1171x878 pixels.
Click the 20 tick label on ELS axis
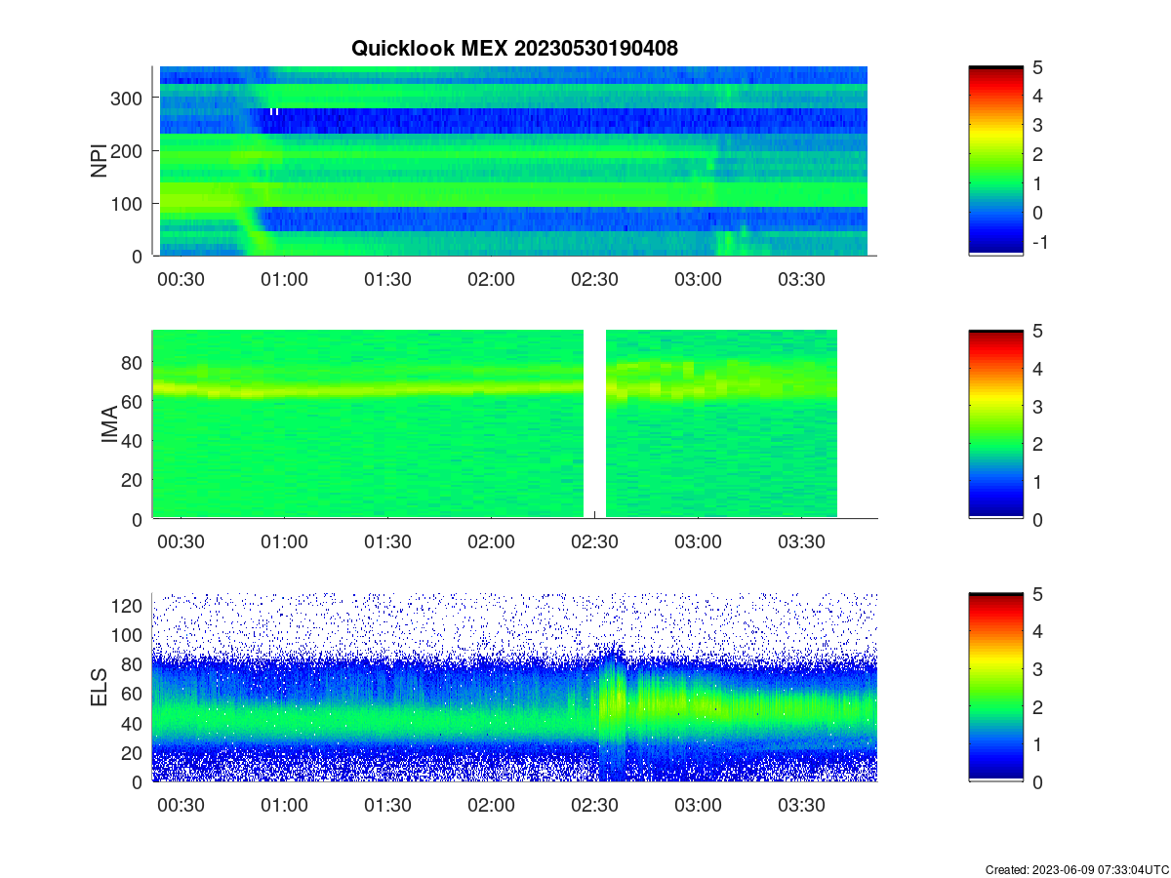[134, 752]
